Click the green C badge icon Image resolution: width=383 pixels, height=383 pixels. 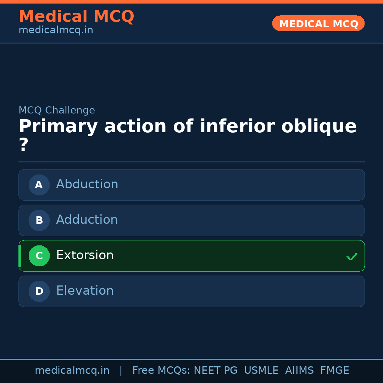click(39, 256)
